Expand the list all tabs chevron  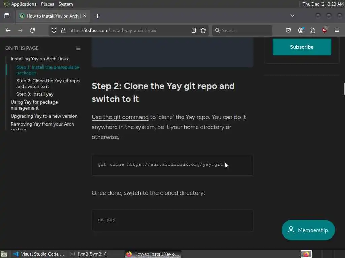pyautogui.click(x=292, y=16)
